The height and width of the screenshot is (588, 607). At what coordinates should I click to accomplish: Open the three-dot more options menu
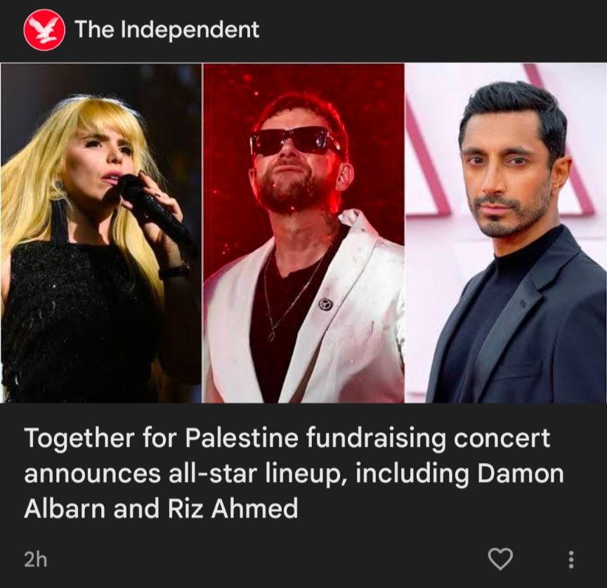pos(570,559)
